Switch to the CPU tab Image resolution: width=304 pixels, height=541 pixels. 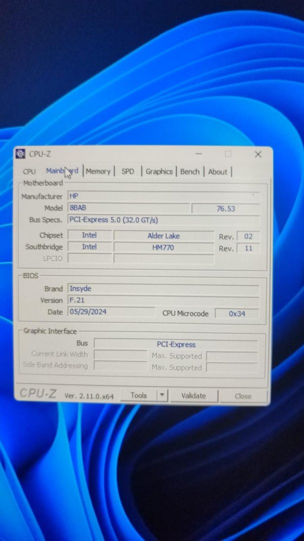29,171
